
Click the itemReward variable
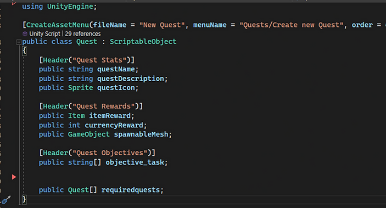[110, 116]
